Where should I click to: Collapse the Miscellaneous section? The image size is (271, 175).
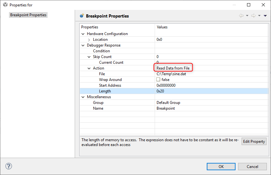[83, 97]
